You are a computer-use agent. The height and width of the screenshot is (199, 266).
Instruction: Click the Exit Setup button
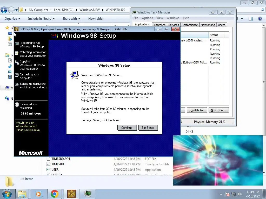pyautogui.click(x=148, y=127)
